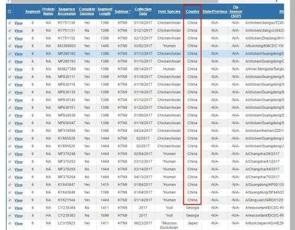The image size is (295, 230).
Task: Sort by Subtype column header
Action: pos(122,12)
